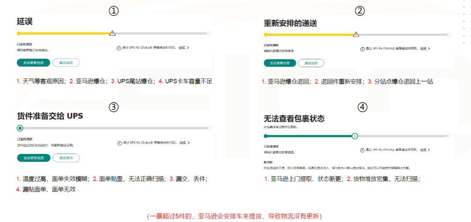Click the 货件送达我们的设施时 delivery date note
The height and width of the screenshot is (222, 471).
[45, 145]
